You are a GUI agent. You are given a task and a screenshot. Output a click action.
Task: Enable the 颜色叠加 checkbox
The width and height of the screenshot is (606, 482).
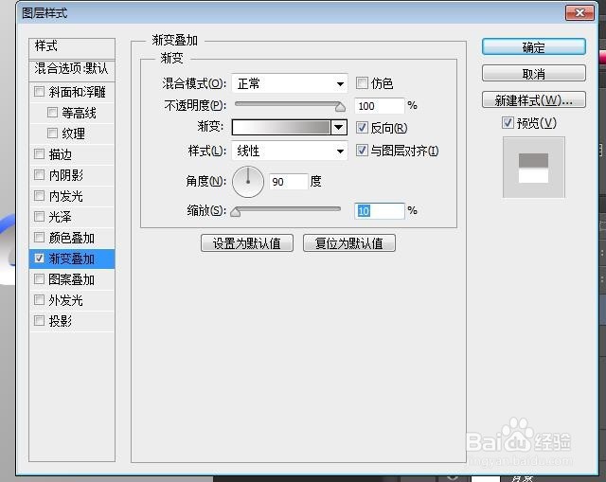point(39,237)
